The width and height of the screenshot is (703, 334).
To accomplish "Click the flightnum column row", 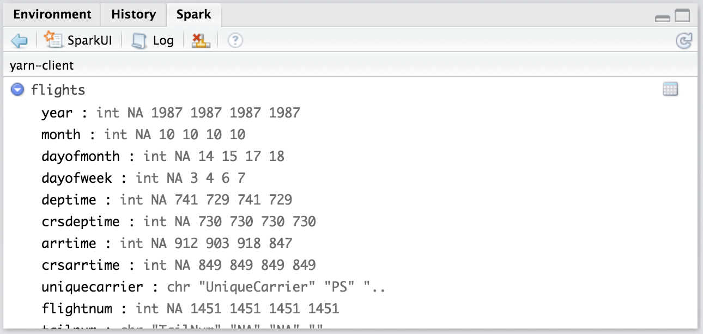I will coord(76,308).
